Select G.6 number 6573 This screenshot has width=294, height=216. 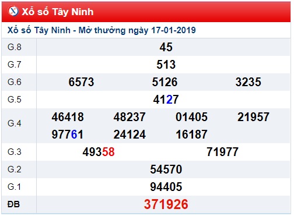81,82
